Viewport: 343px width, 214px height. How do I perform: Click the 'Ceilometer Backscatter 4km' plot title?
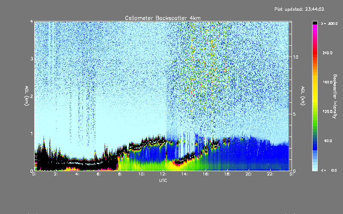tap(162, 18)
